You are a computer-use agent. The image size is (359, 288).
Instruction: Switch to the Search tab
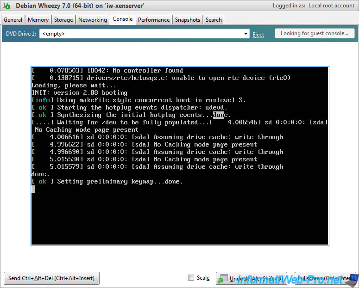pyautogui.click(x=214, y=20)
